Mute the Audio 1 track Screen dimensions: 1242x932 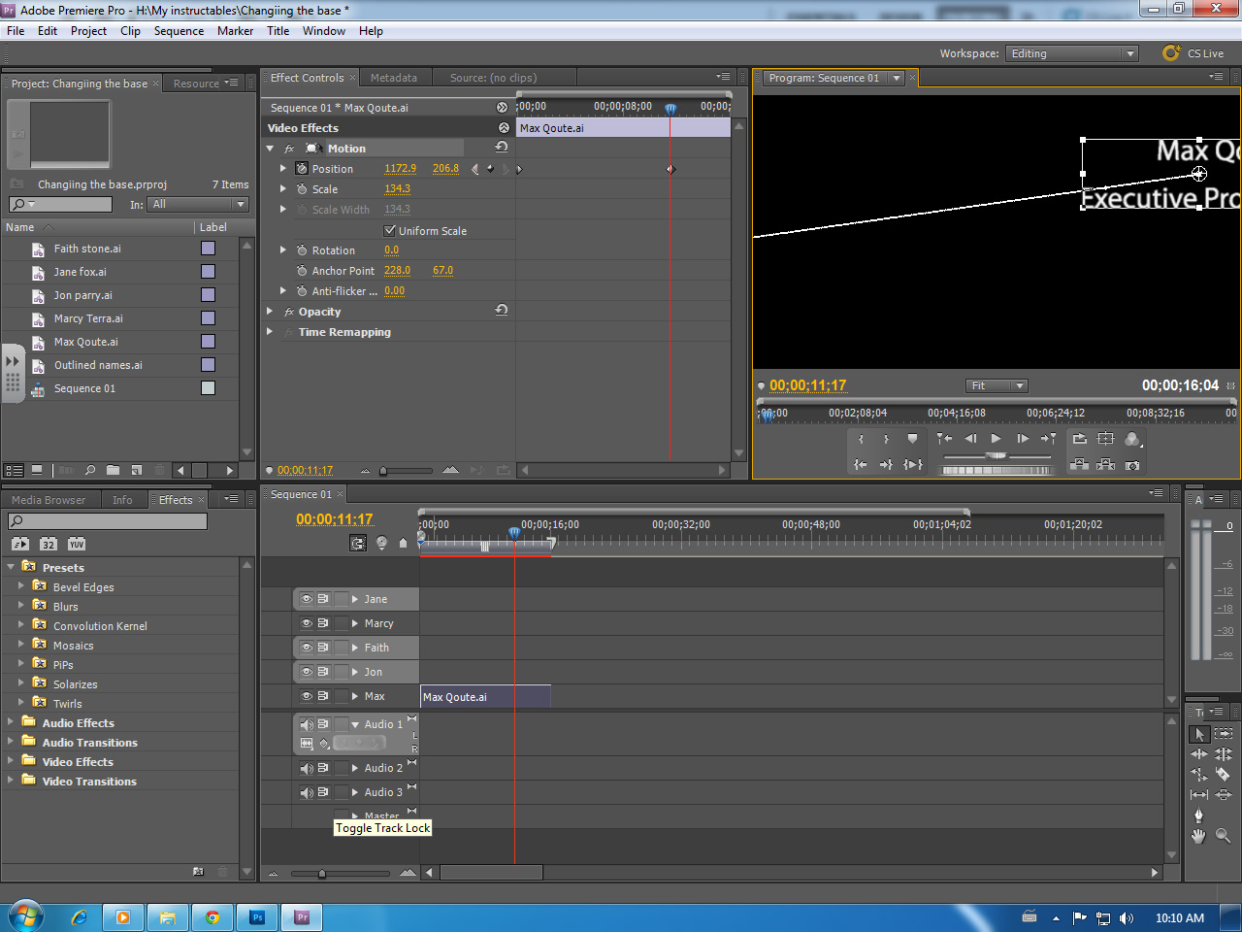[307, 724]
